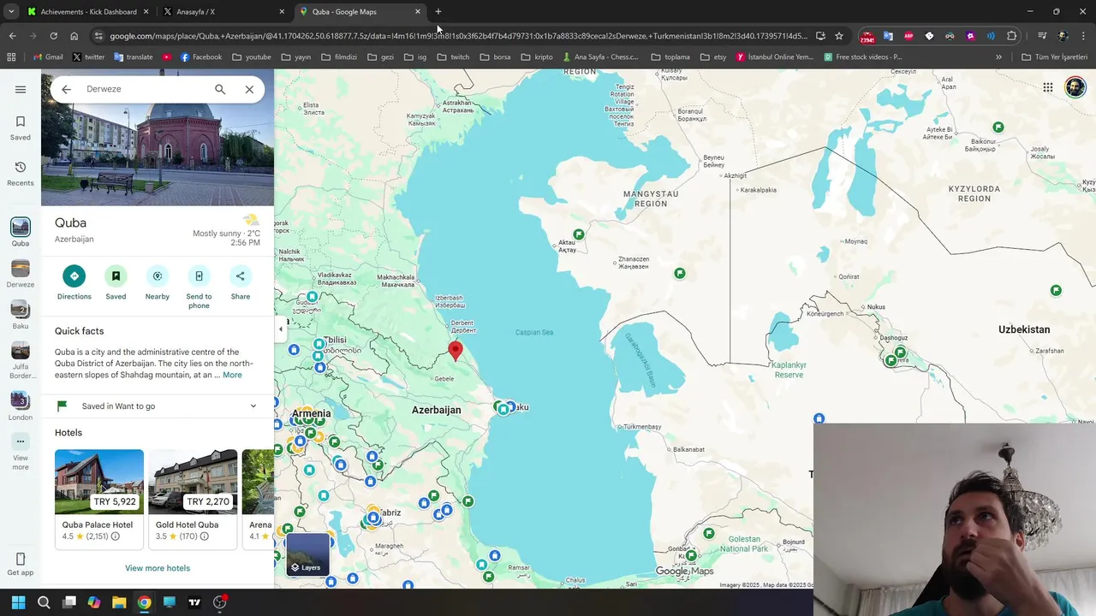
Task: Click the Get app phone icon
Action: (x=21, y=559)
